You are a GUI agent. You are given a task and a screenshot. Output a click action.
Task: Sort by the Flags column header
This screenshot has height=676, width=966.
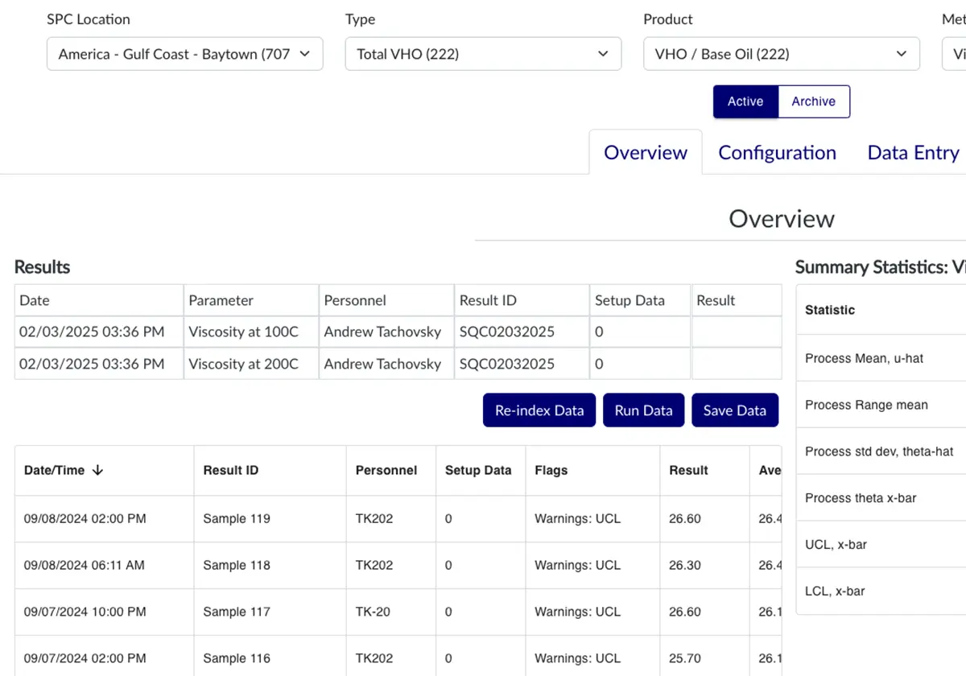pos(551,471)
